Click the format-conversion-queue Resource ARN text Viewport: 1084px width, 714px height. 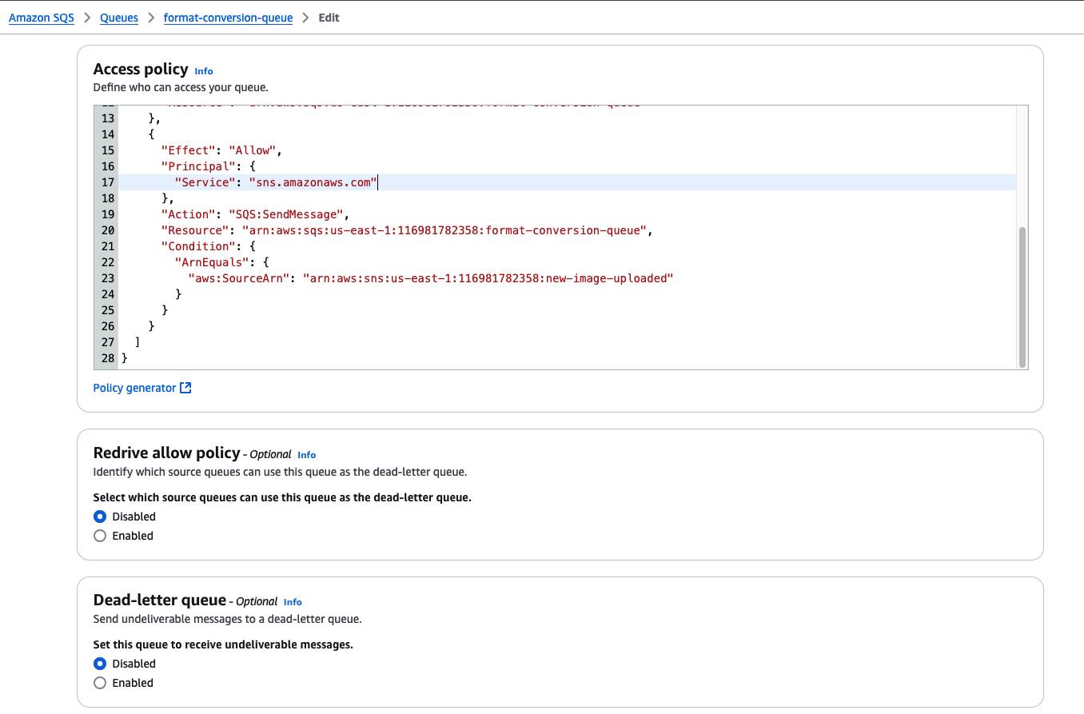[x=444, y=230]
